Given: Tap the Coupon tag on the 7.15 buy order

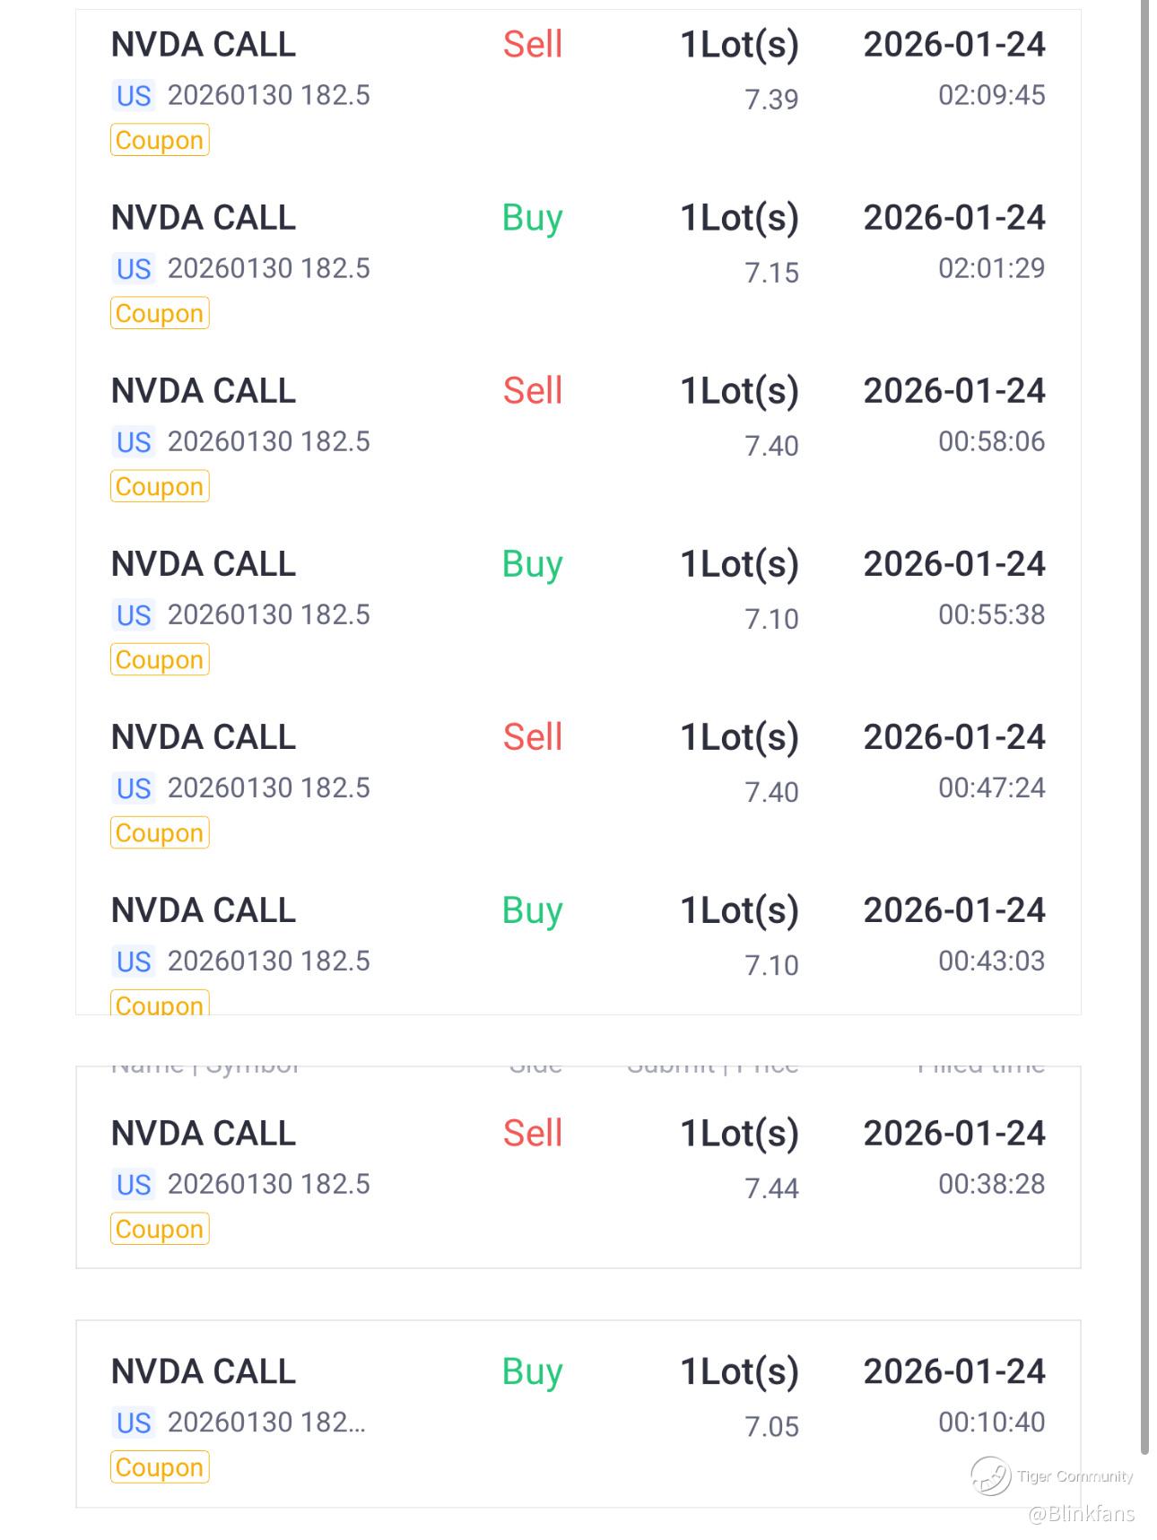Looking at the screenshot, I should pos(160,314).
